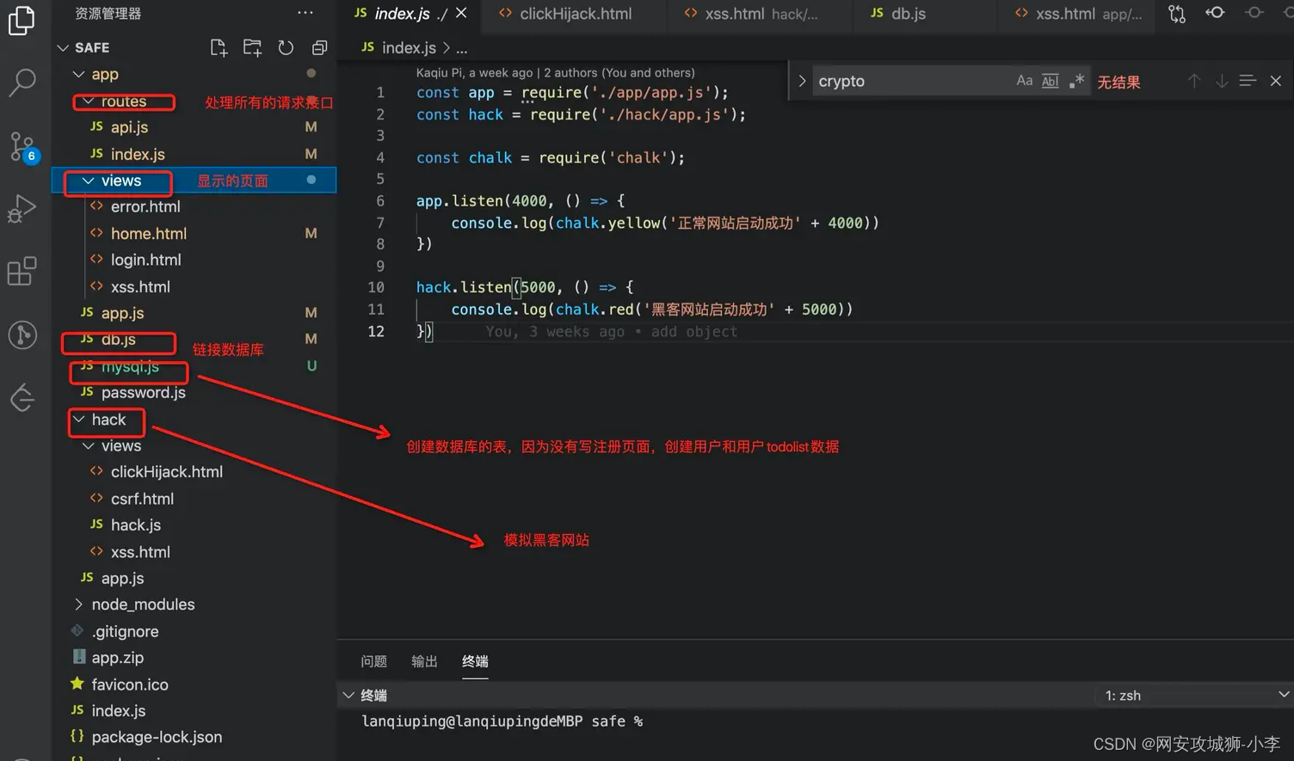The image size is (1294, 761).
Task: Click the toggle file blame icon in editor toolbar
Action: 1215,13
